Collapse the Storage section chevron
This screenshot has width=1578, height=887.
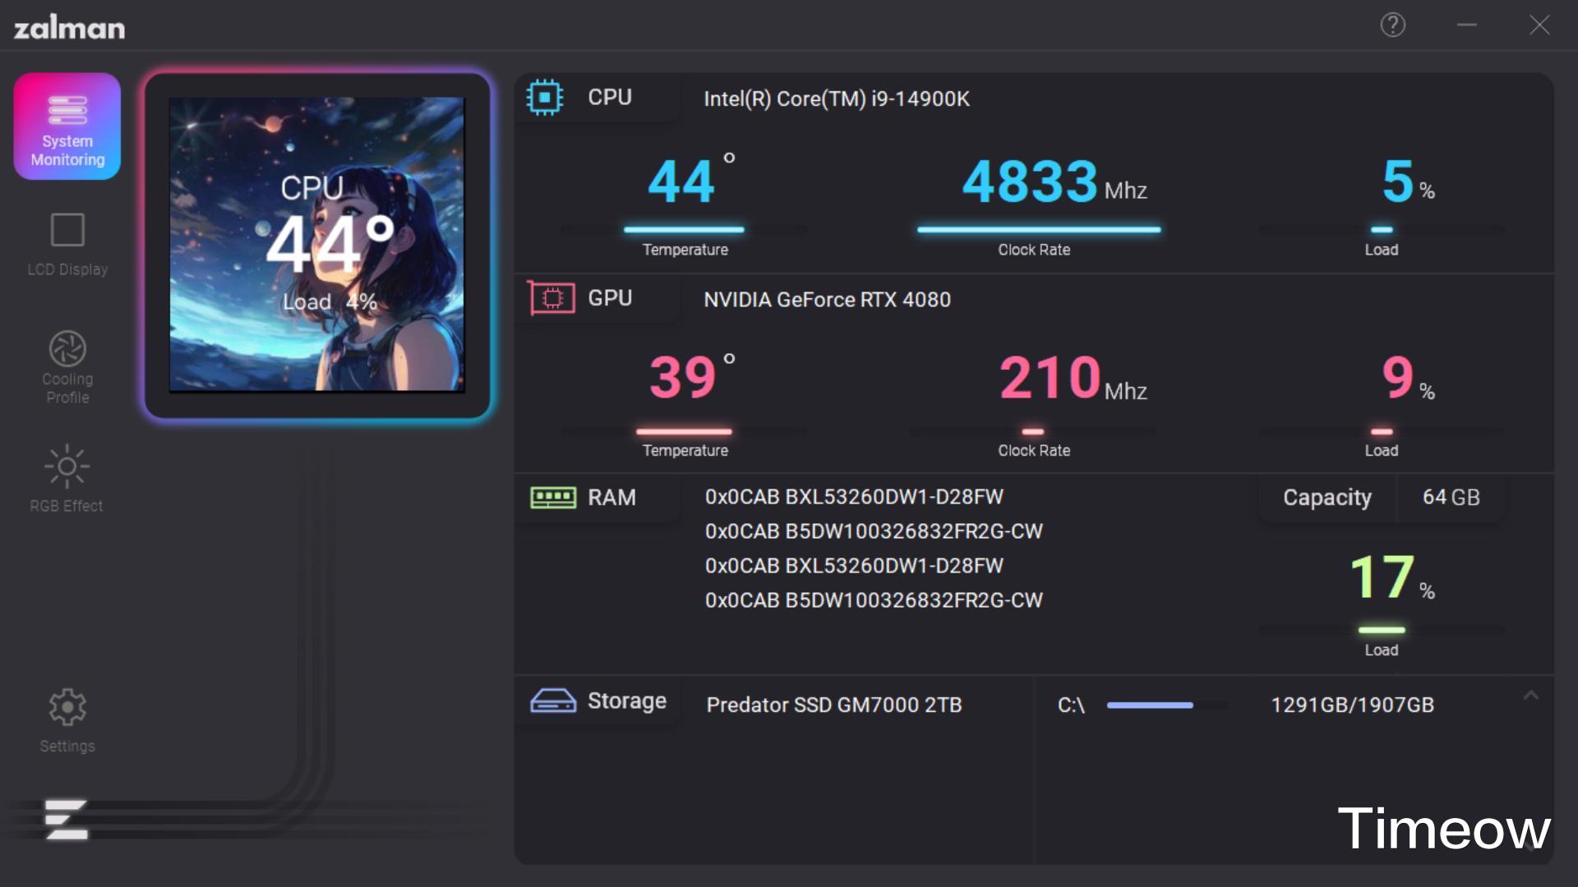[1530, 696]
